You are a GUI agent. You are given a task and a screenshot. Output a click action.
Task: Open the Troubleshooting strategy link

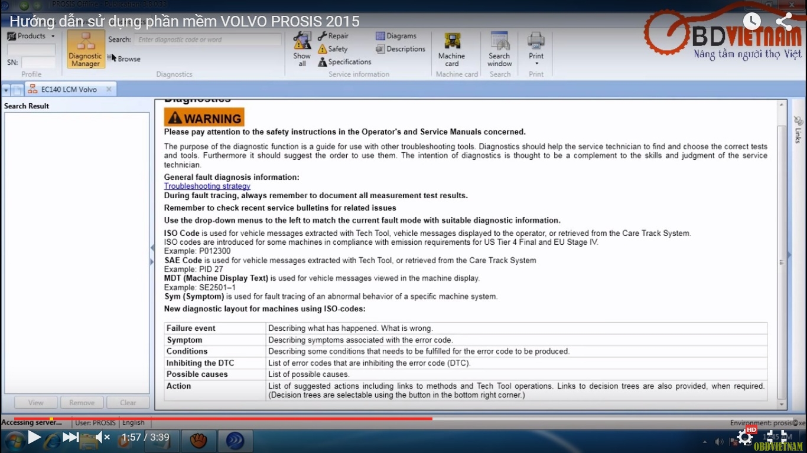(207, 186)
